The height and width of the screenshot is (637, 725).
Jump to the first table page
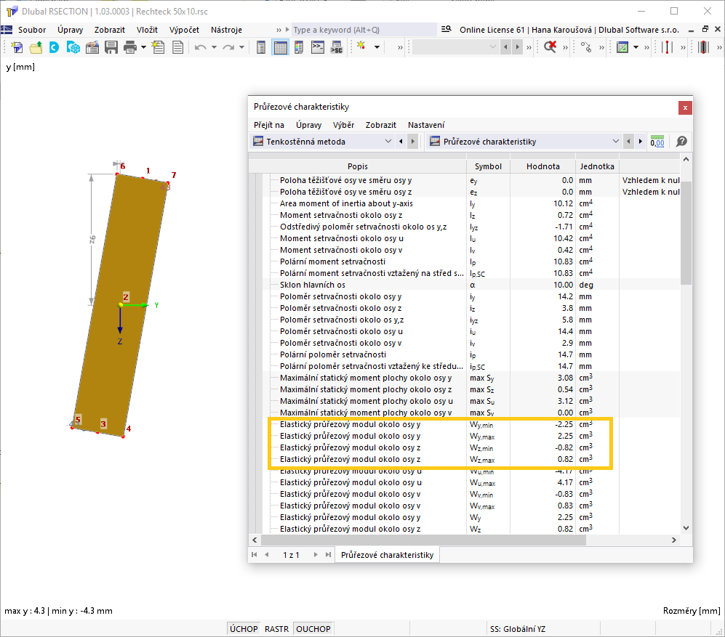(x=255, y=555)
